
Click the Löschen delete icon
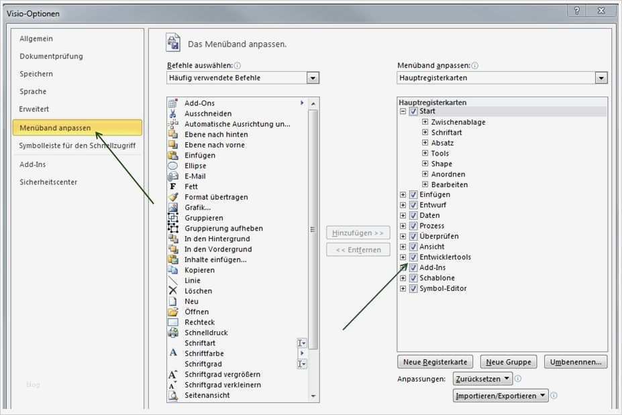click(x=172, y=290)
